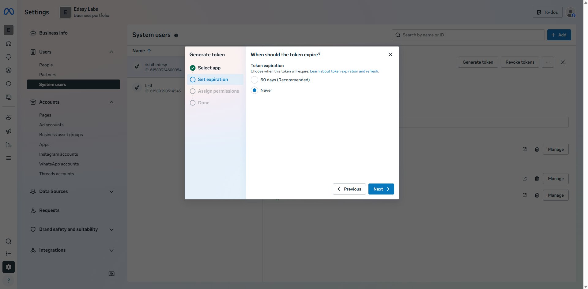Viewport: 588px width, 289px height.
Task: Open the chat bubble icon in left rail
Action: 9,84
